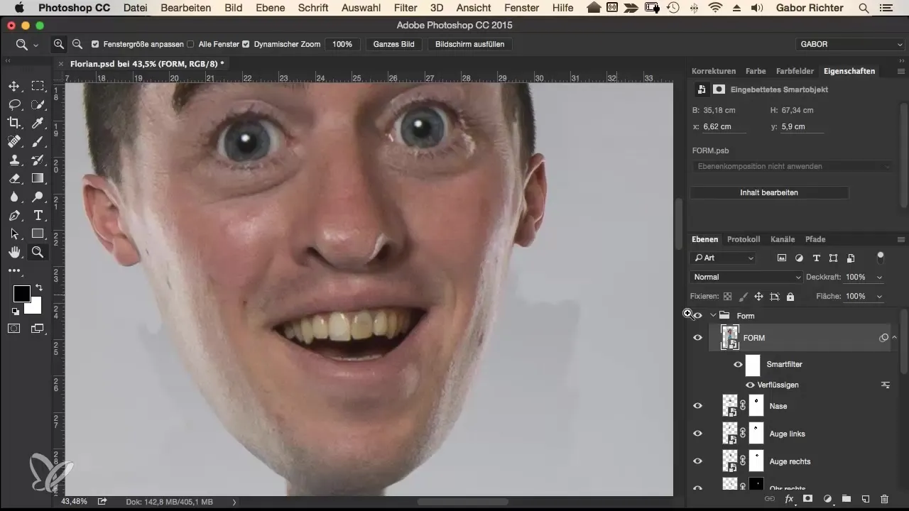909x511 pixels.
Task: Select the Hand tool
Action: [13, 252]
